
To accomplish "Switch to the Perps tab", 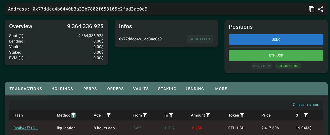I will (90, 89).
